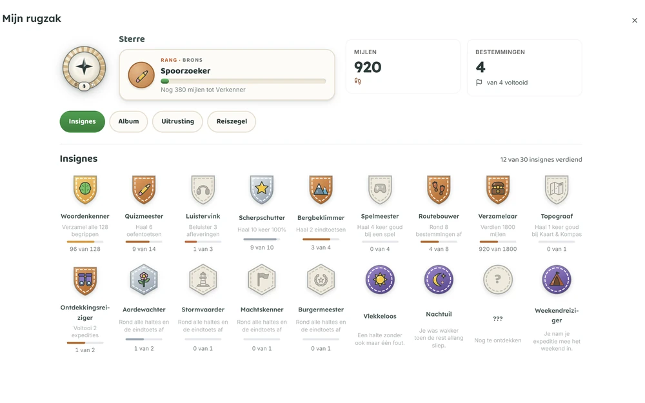This screenshot has width=645, height=403.
Task: Click the Stormvaarder lighthouse badge
Action: pyautogui.click(x=203, y=280)
